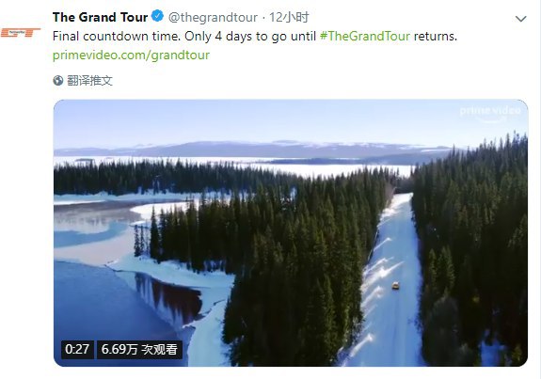
Task: Open the 12小时 timestamp permalink
Action: [x=289, y=17]
